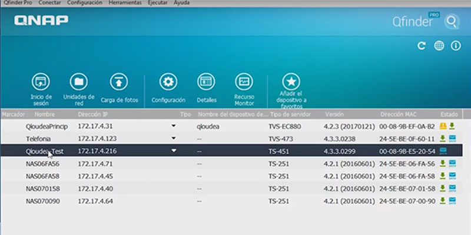
Task: Select the NAS06FA56 device
Action: (231, 164)
